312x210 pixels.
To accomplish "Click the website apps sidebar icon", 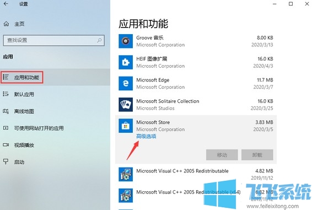I will pos(6,128).
